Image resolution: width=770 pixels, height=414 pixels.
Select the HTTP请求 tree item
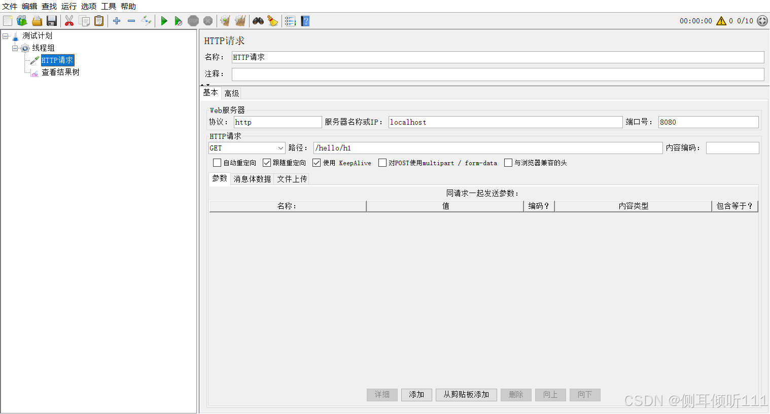point(57,60)
